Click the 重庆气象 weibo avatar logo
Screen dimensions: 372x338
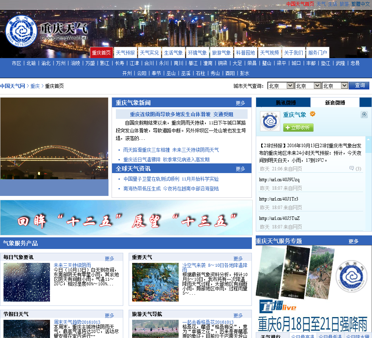tap(270, 121)
